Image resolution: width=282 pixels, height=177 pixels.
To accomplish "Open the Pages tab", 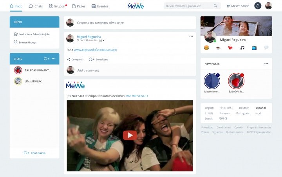I will [x=79, y=6].
